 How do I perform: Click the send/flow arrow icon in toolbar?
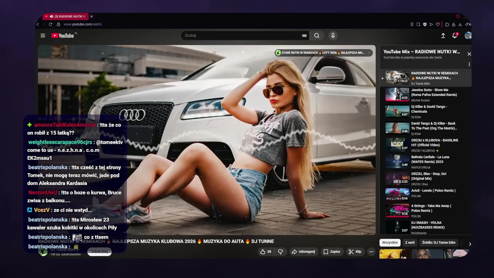coord(431,24)
